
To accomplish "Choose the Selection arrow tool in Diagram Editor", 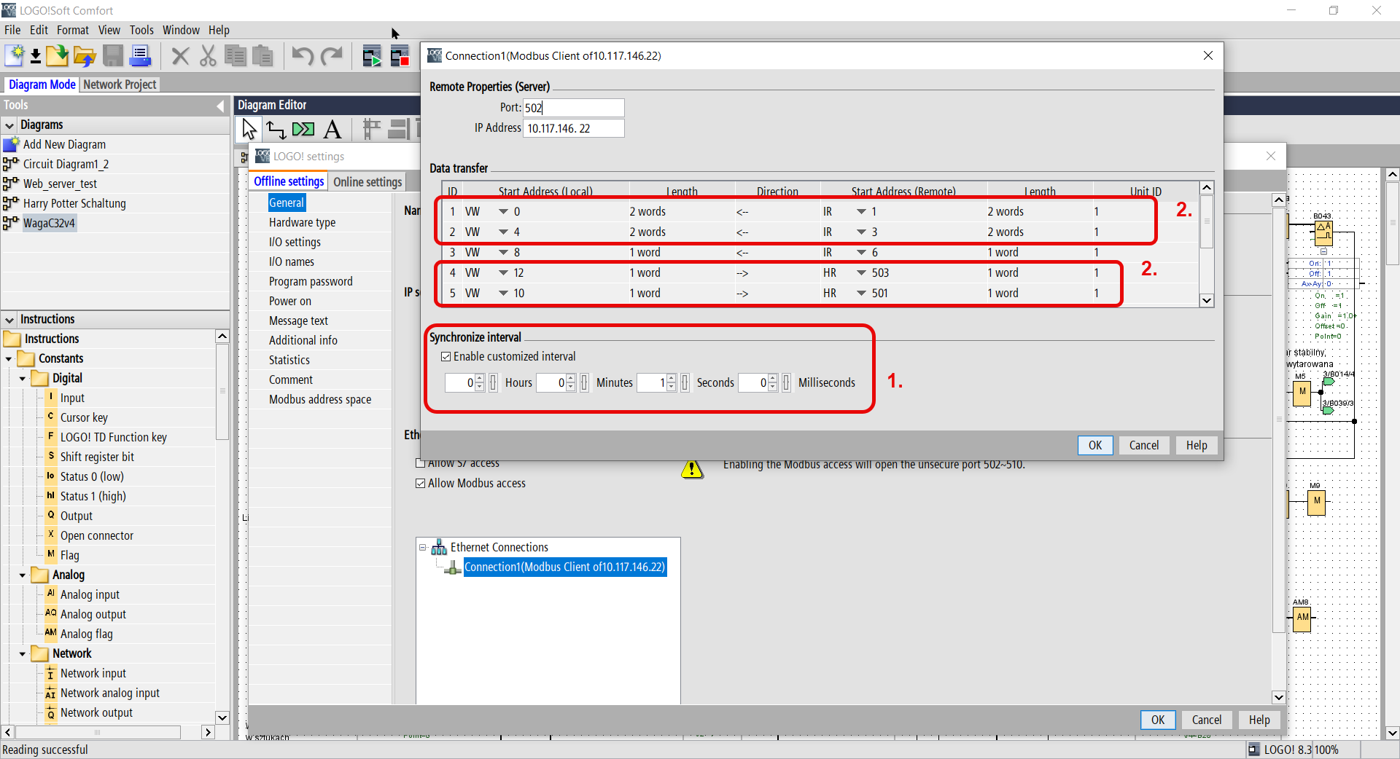I will tap(249, 130).
